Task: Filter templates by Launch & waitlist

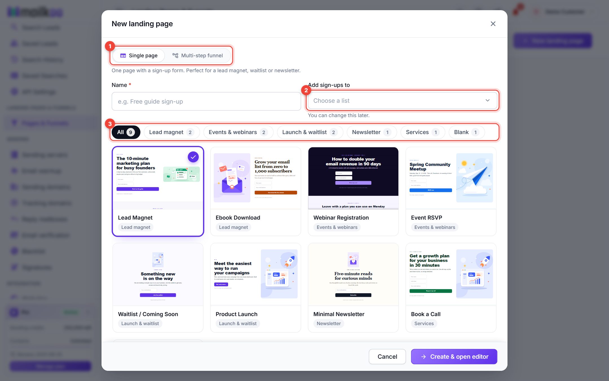Action: point(310,132)
